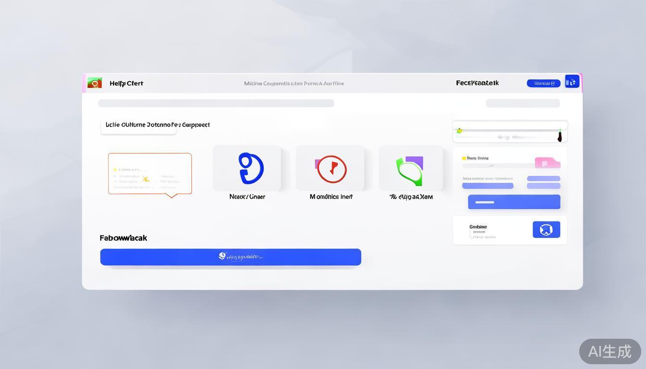Screen dimensions: 646x369
Task: Click the blue square icon in header
Action: tap(572, 82)
